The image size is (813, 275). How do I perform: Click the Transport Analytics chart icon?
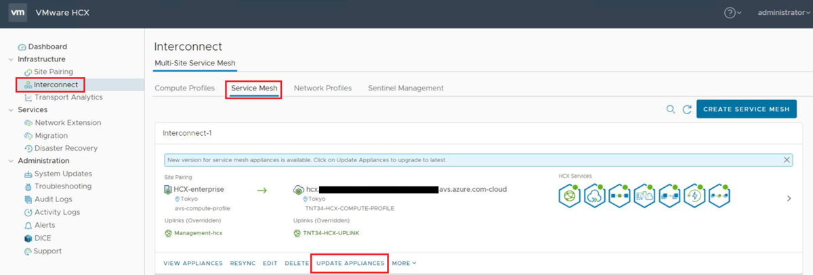[28, 98]
